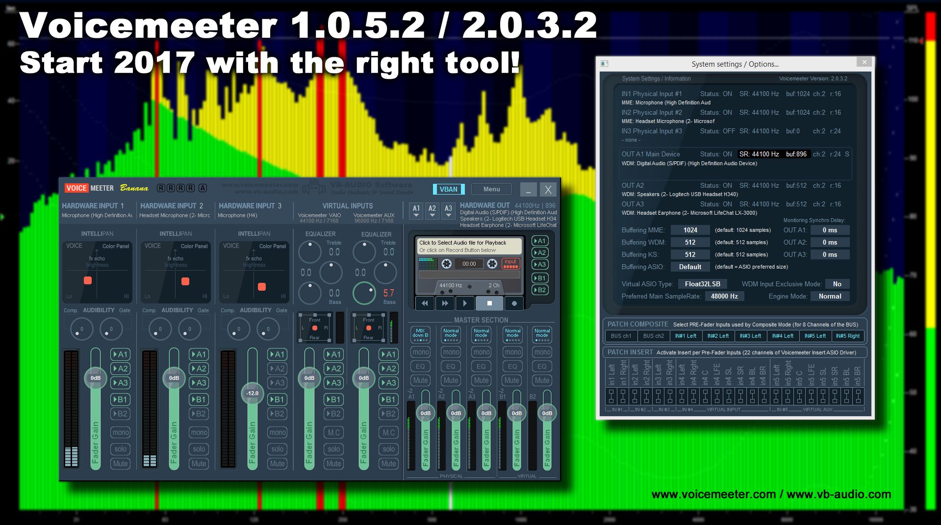941x525 pixels.
Task: Click the Color Panel label of Hardware Input 1
Action: [116, 246]
